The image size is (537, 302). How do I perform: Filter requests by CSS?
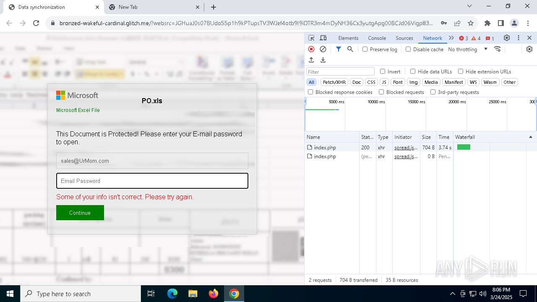tap(371, 82)
